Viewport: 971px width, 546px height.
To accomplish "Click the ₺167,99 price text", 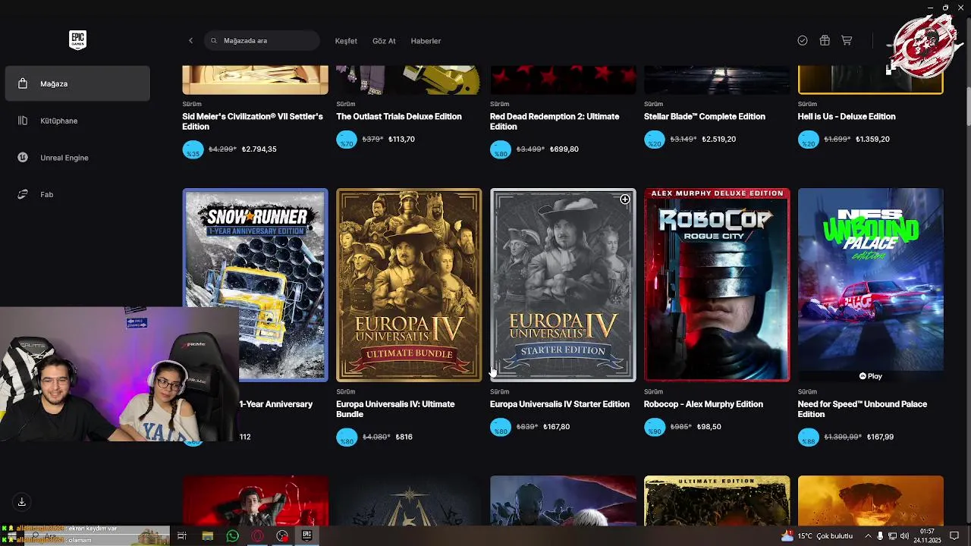I will tap(880, 438).
